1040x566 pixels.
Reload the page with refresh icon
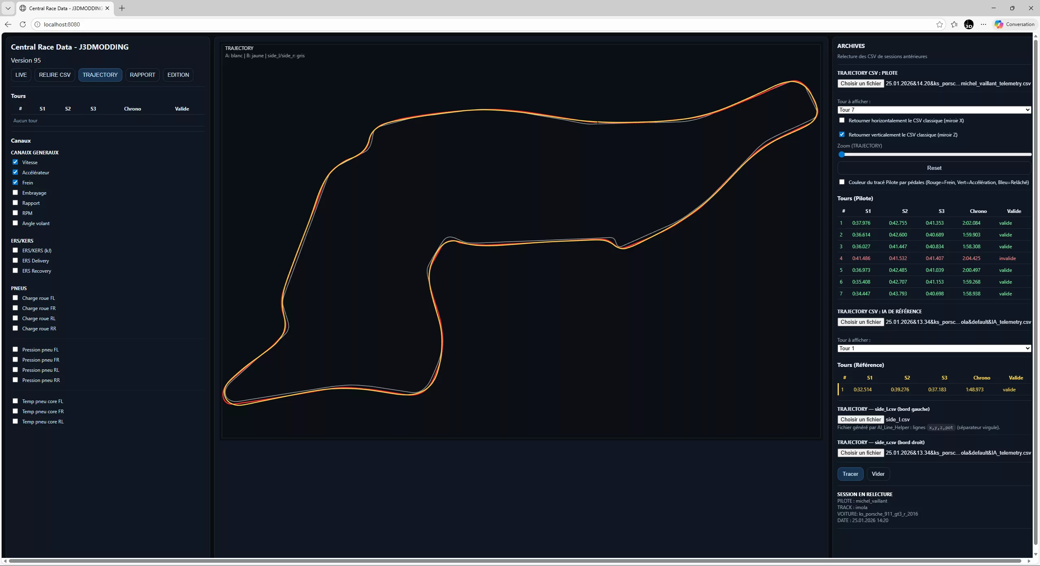(23, 24)
